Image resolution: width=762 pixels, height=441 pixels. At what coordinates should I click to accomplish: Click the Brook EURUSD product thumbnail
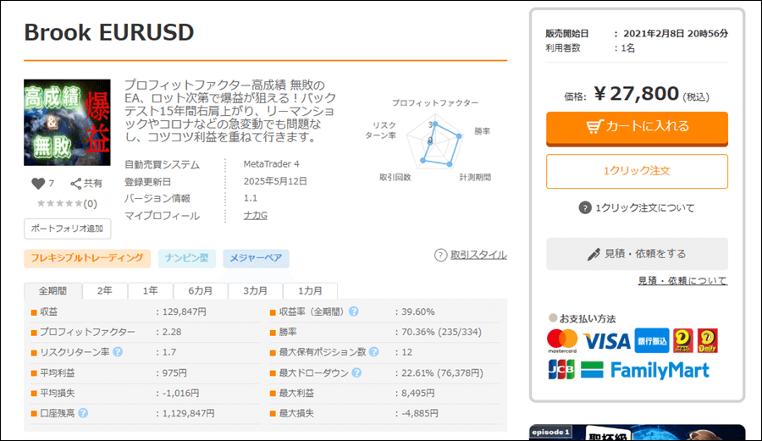(67, 123)
